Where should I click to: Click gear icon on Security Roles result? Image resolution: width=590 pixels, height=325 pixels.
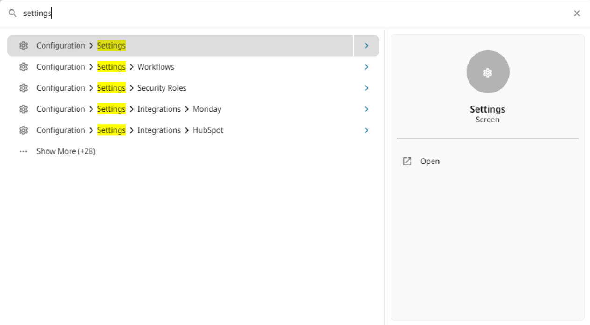[23, 88]
